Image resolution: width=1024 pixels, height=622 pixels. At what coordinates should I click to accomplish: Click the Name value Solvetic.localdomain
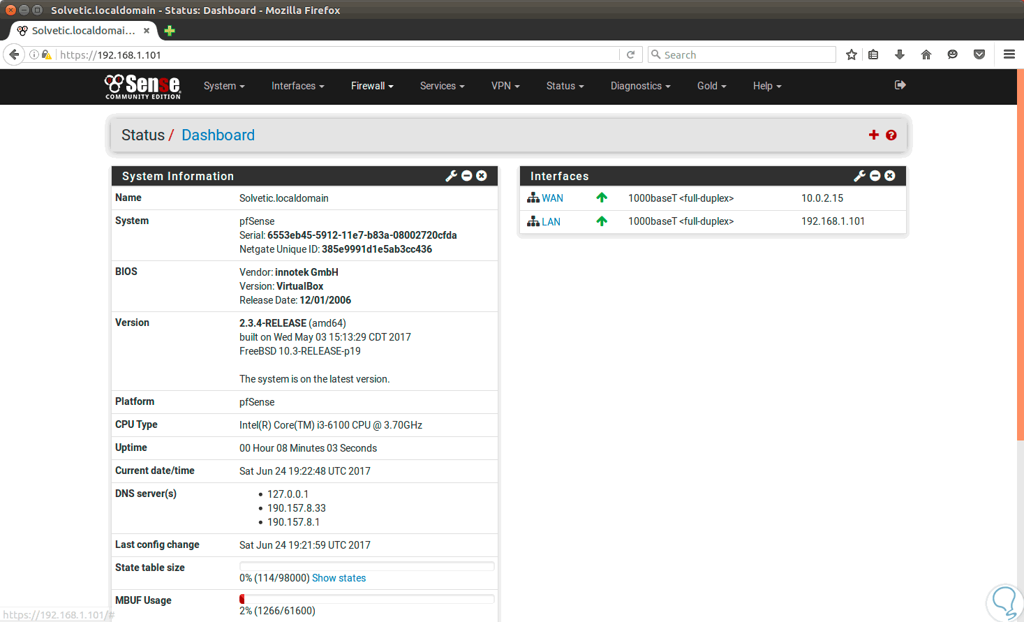284,198
